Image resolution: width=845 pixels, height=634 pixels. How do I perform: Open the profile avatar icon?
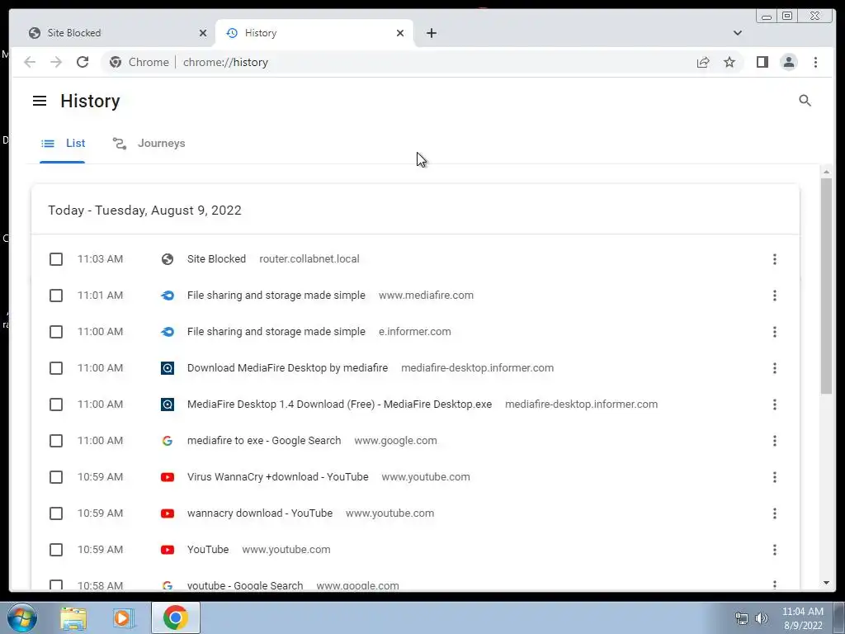(788, 62)
